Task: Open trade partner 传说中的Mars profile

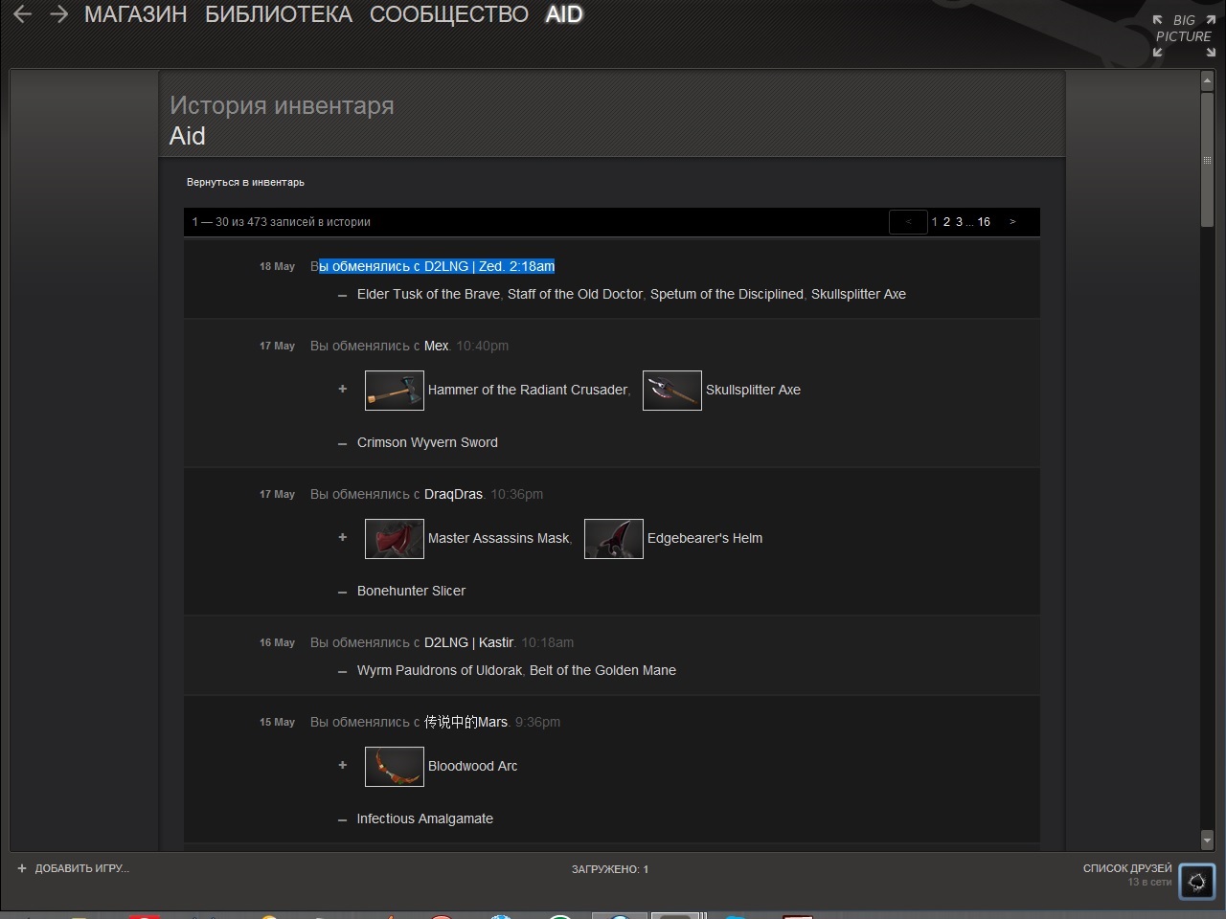Action: [465, 722]
